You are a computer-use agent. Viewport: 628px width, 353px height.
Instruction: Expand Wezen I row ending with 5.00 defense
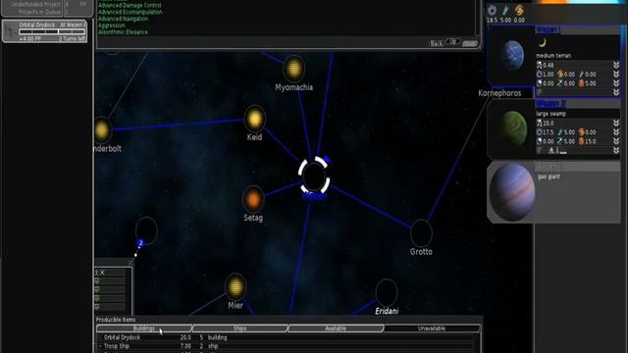pyautogui.click(x=616, y=83)
